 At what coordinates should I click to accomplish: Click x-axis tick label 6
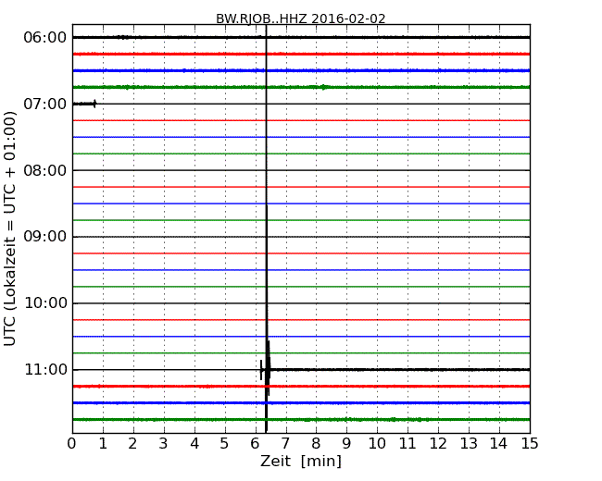pyautogui.click(x=255, y=444)
